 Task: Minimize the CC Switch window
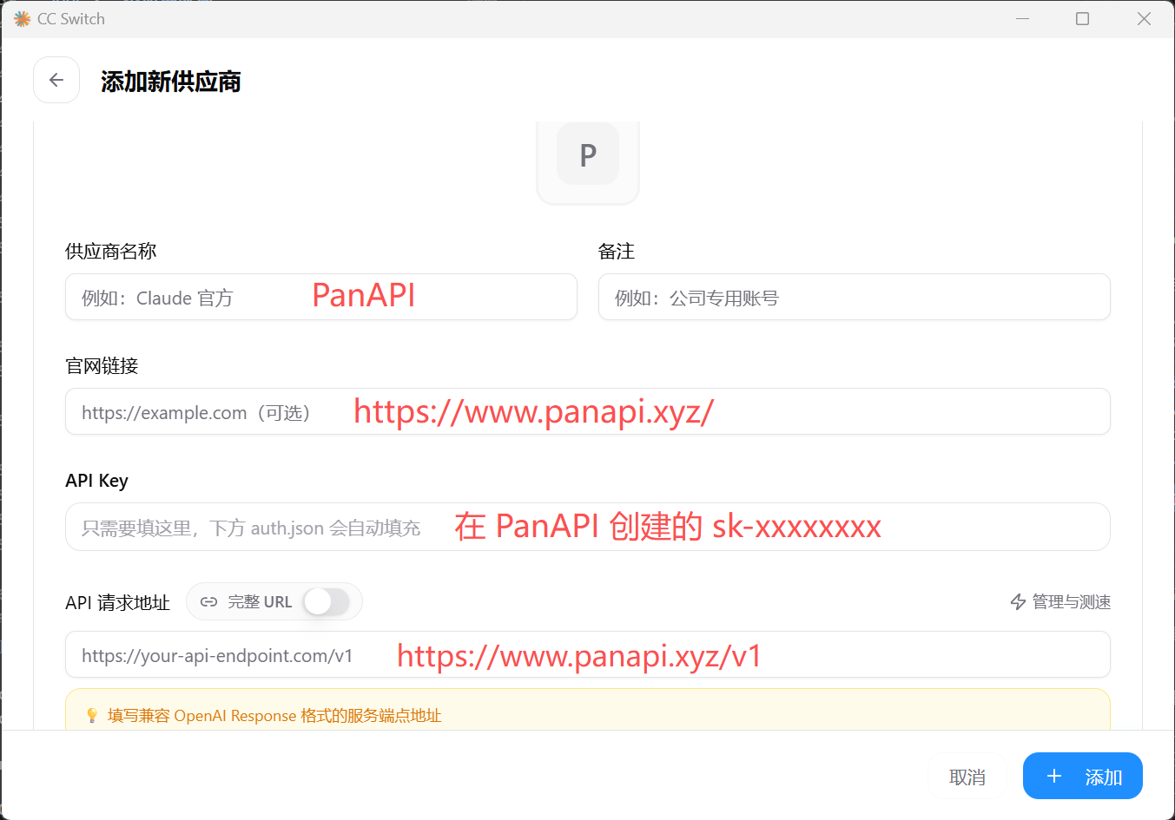pos(1023,18)
